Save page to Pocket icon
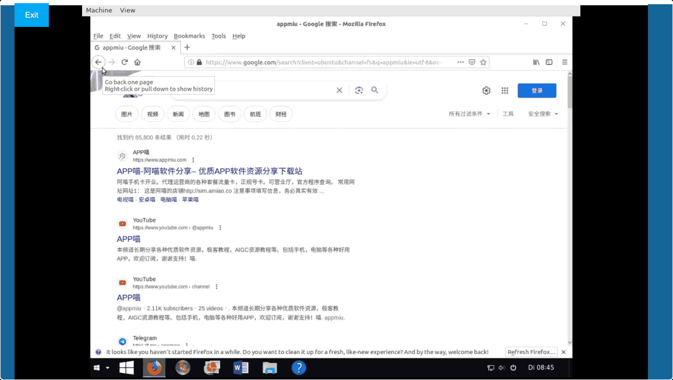 [x=472, y=62]
